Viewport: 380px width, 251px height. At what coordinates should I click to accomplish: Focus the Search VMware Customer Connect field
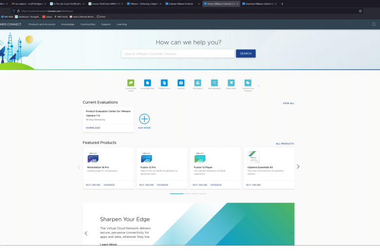[178, 54]
